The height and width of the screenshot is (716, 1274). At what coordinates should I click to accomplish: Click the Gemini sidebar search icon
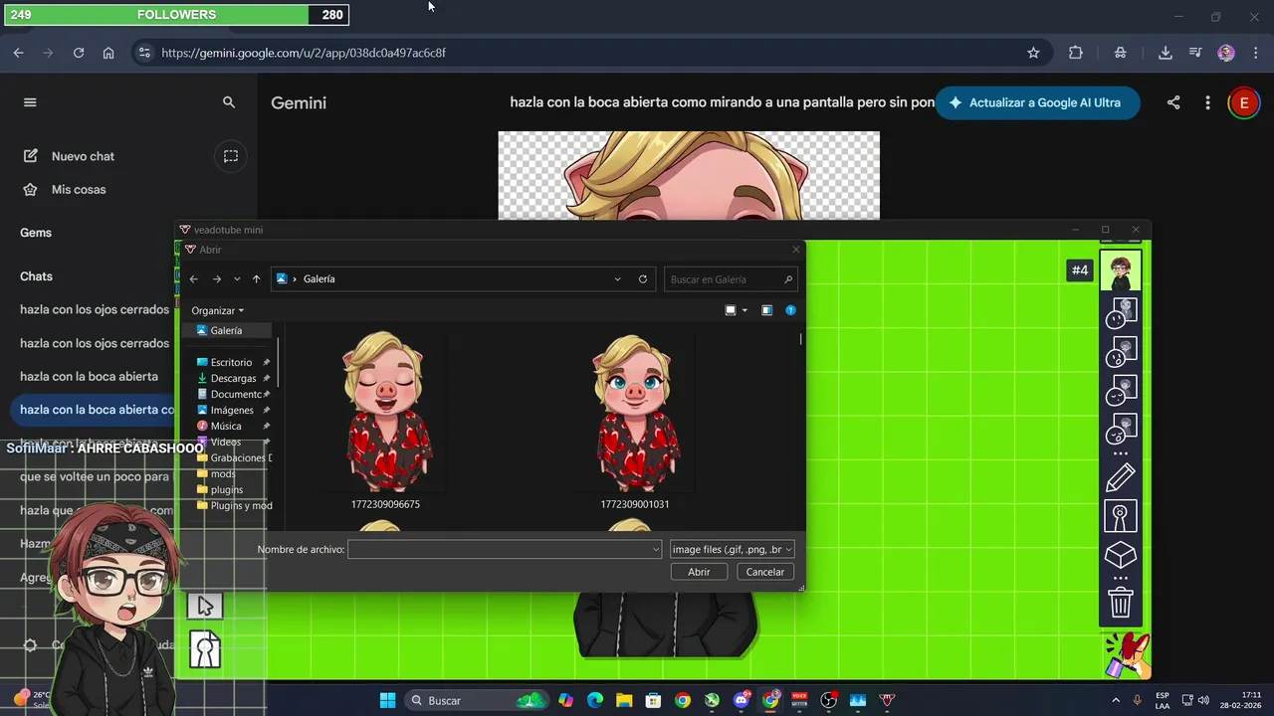click(229, 102)
